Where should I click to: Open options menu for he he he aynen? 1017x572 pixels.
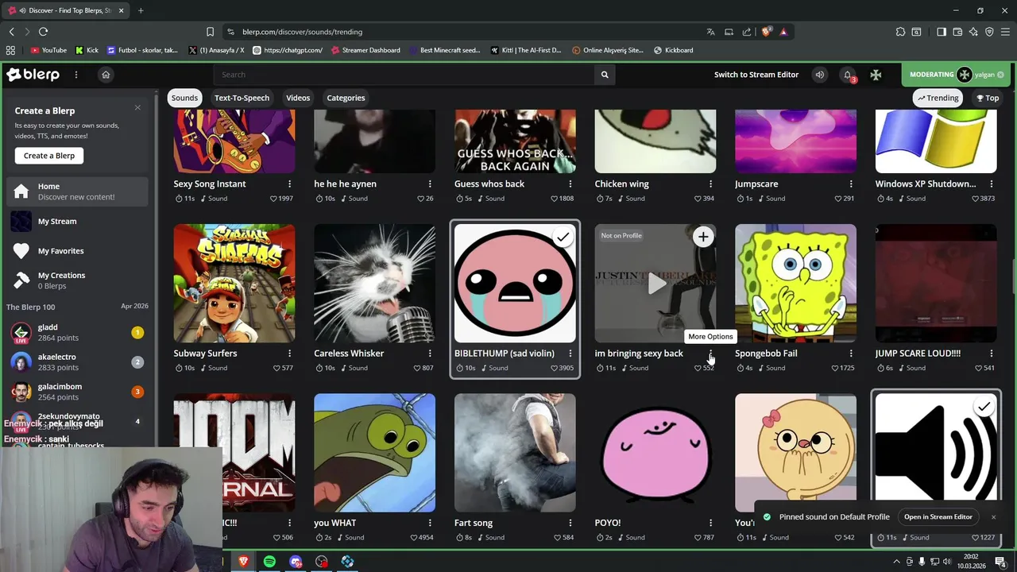pos(430,184)
